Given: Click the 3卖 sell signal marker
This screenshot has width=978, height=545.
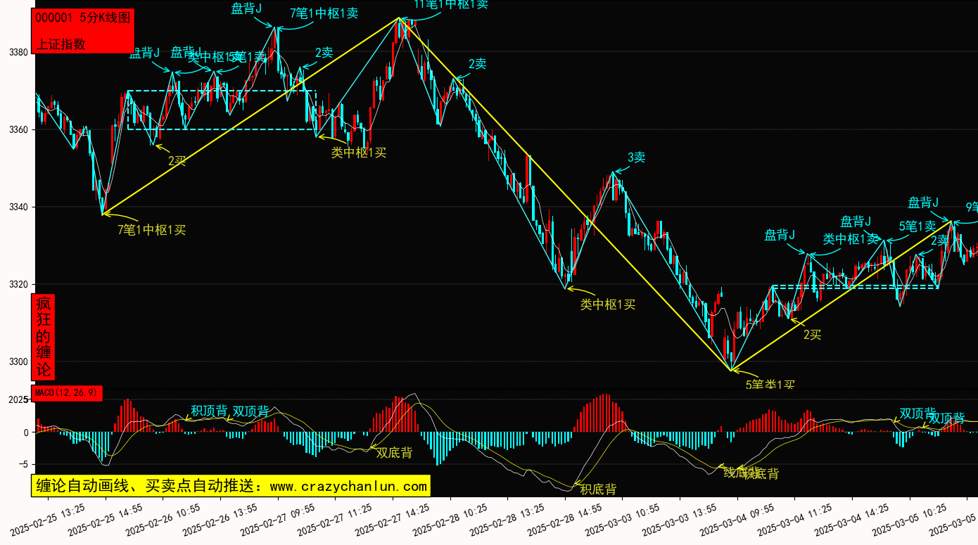Looking at the screenshot, I should click(x=635, y=158).
